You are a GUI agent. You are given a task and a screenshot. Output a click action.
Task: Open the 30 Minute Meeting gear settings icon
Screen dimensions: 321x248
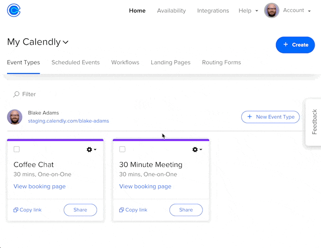coord(195,149)
